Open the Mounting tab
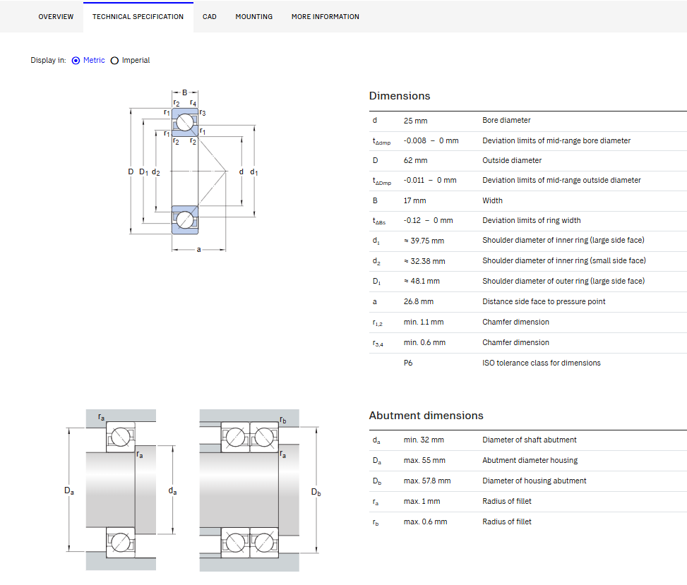Viewport: 687px width, 585px height. pyautogui.click(x=253, y=17)
